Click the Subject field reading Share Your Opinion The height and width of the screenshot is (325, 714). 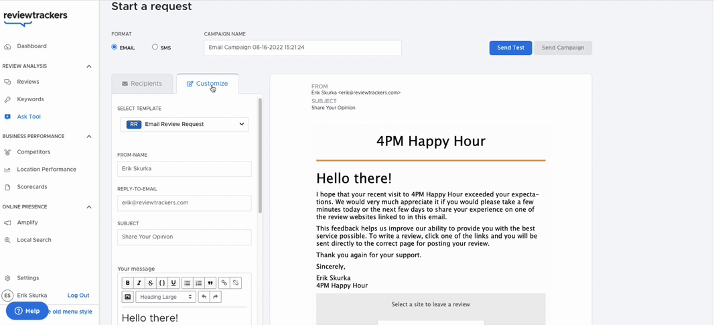[184, 237]
